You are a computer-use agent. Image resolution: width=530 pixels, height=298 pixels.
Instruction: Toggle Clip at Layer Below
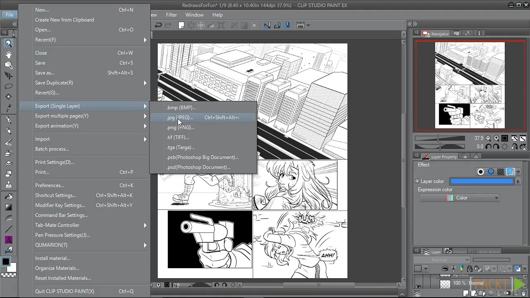tap(445, 269)
